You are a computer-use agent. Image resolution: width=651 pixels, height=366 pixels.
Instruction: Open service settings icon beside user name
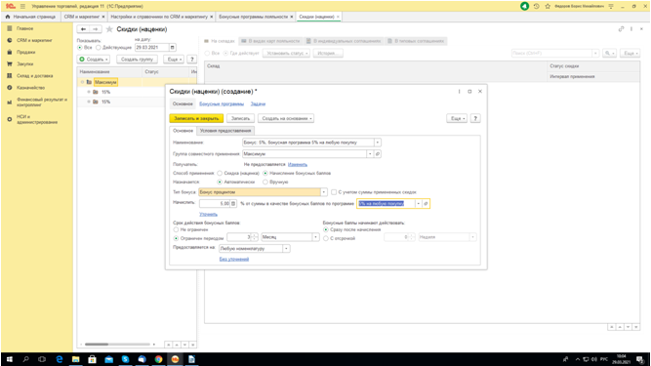tap(611, 6)
